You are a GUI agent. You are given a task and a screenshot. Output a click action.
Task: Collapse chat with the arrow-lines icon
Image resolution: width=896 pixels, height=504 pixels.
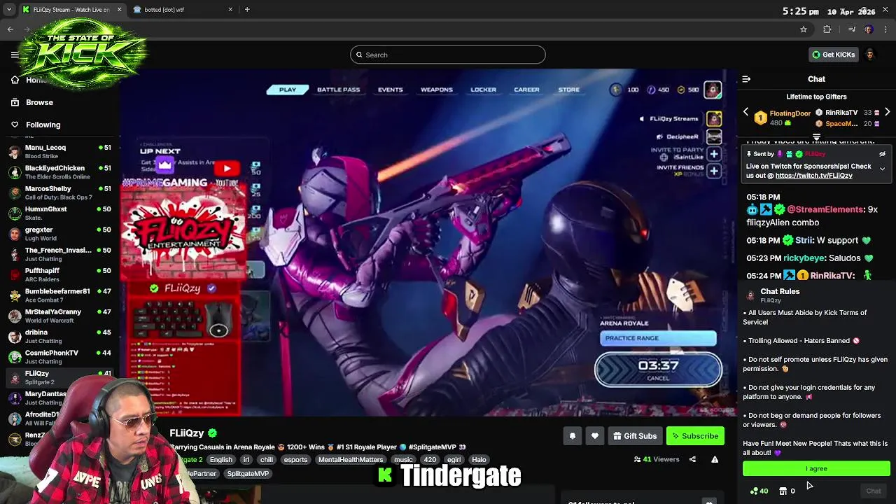(x=746, y=79)
